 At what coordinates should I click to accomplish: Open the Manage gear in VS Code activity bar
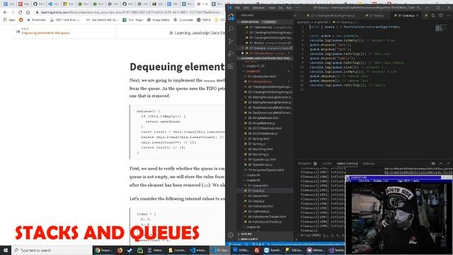tap(231, 235)
